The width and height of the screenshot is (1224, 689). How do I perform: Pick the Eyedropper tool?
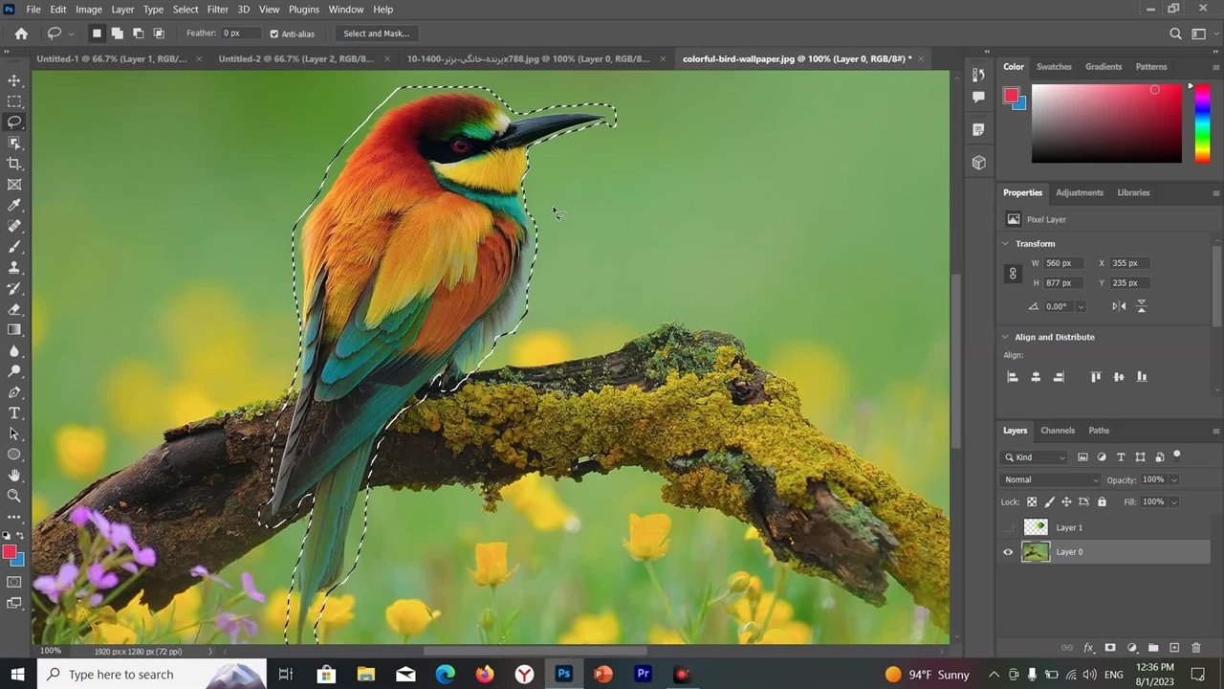14,205
